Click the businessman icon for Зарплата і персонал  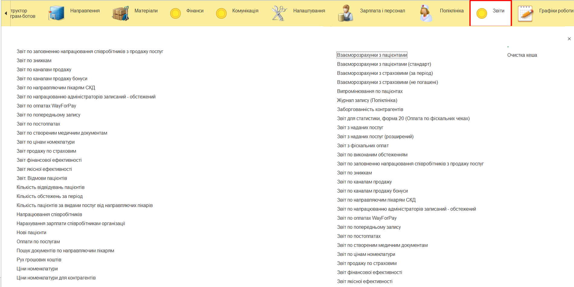coord(346,13)
